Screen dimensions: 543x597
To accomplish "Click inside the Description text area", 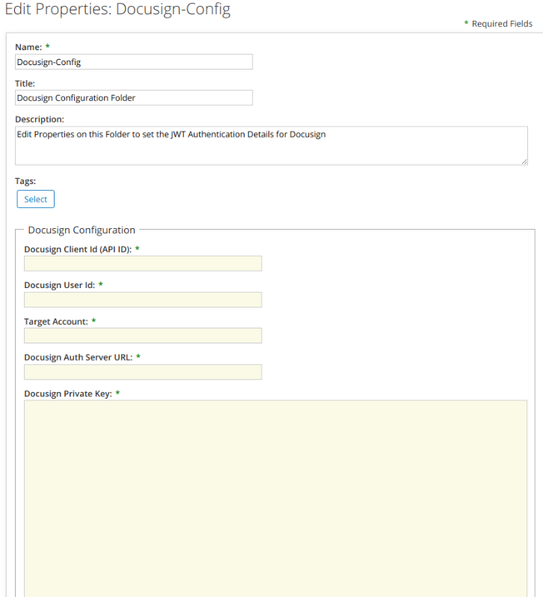I will pyautogui.click(x=271, y=146).
